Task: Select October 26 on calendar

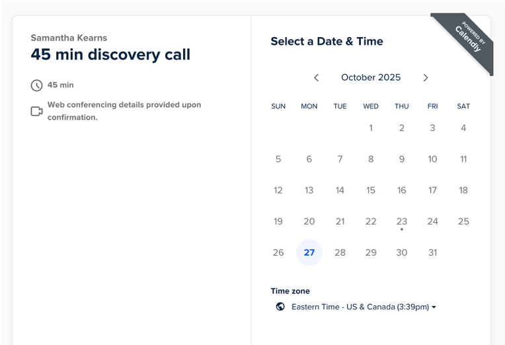Action: point(278,252)
